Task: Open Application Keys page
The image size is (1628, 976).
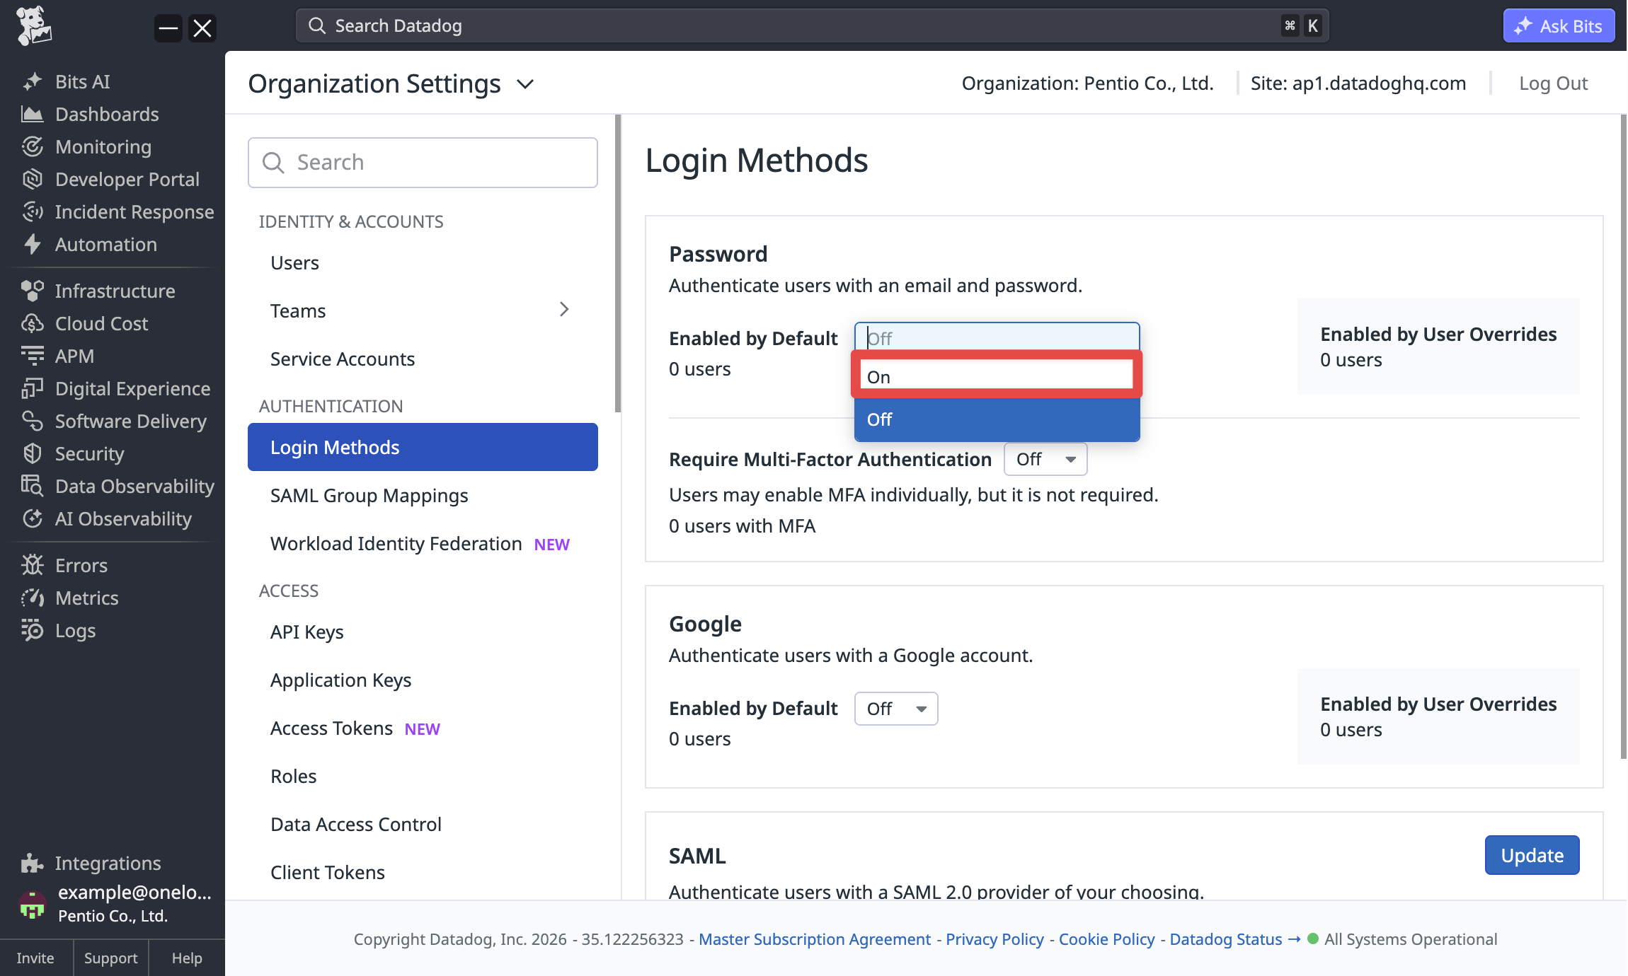Action: coord(423,680)
